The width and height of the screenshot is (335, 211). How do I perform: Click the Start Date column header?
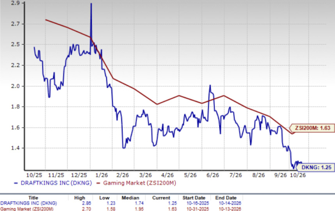[194, 198]
